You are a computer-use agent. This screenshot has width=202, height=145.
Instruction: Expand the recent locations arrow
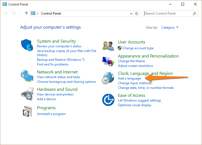pyautogui.click(x=20, y=13)
